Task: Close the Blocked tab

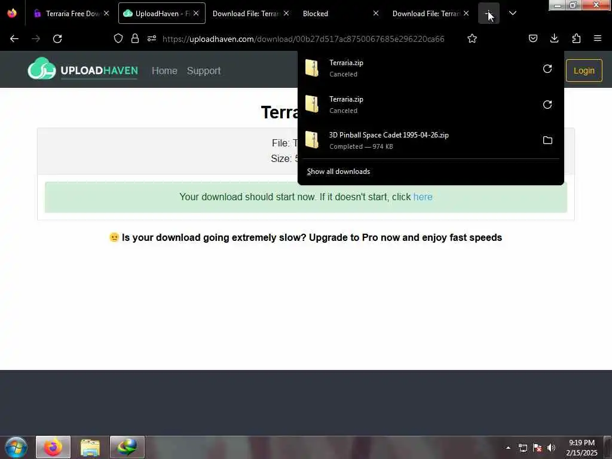Action: point(375,13)
